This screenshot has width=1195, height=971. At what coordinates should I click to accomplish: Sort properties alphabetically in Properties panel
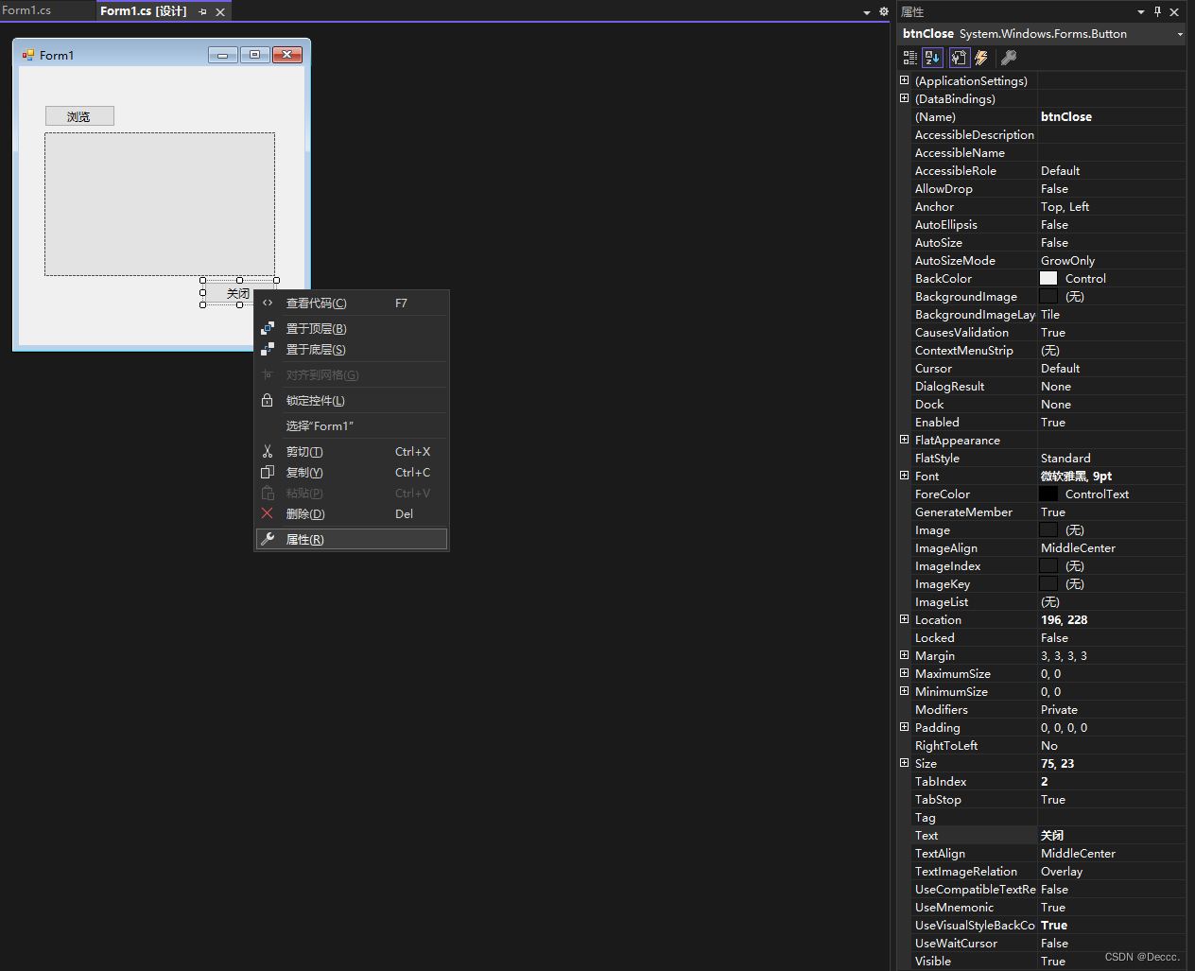click(932, 58)
